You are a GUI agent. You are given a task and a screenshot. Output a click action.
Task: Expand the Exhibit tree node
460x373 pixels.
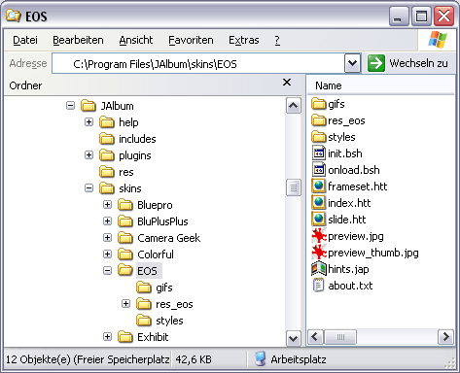click(x=107, y=337)
